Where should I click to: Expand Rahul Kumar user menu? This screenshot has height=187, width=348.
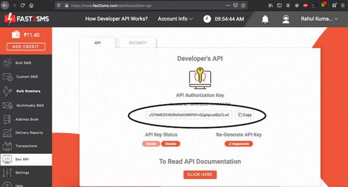point(319,19)
